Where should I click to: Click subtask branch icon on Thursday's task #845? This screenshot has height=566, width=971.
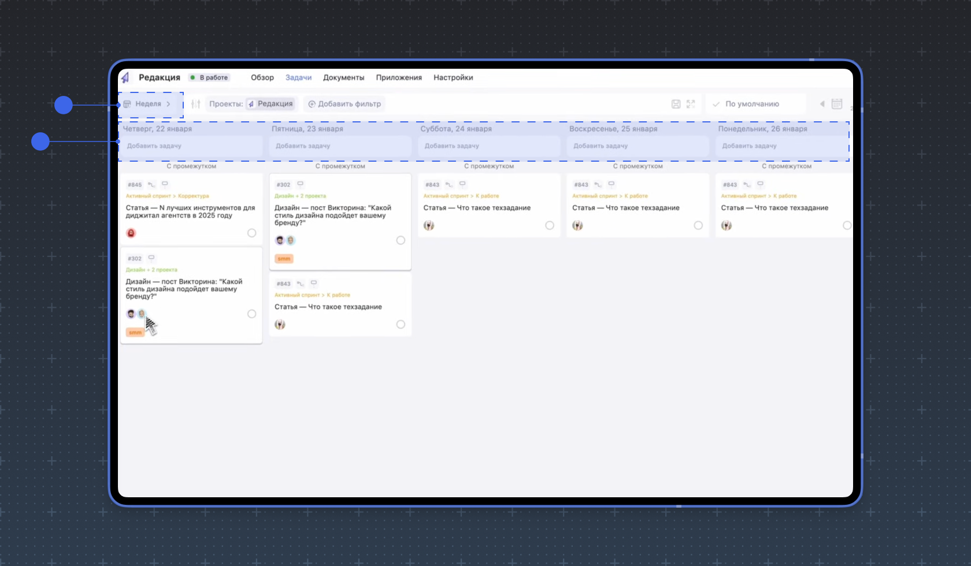click(x=151, y=185)
